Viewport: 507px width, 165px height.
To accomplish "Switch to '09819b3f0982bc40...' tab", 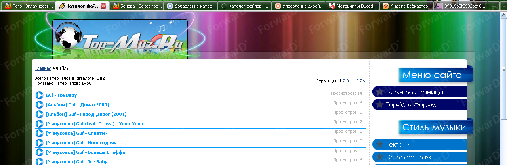I will [x=461, y=6].
